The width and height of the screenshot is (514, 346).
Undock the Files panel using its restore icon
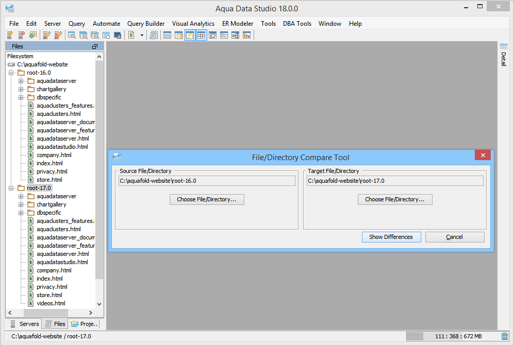pyautogui.click(x=94, y=46)
